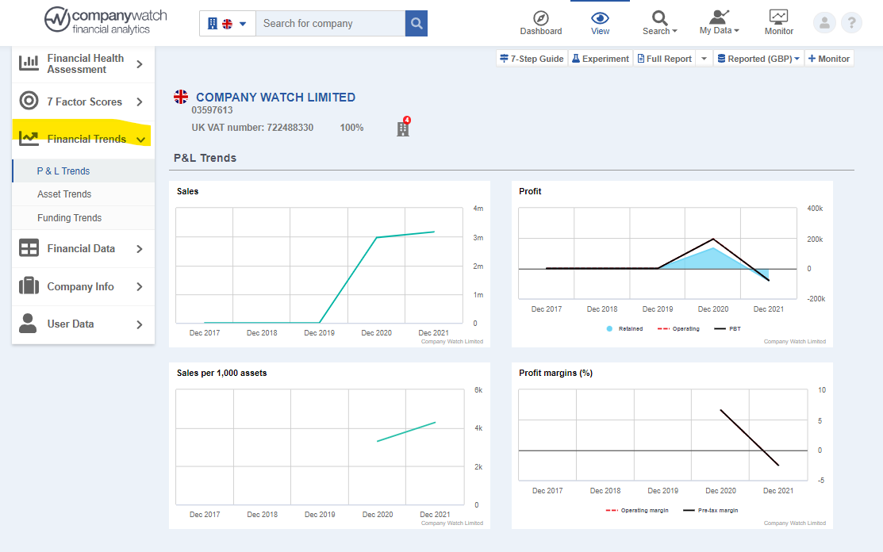
Task: Click the help question mark icon
Action: coord(851,23)
